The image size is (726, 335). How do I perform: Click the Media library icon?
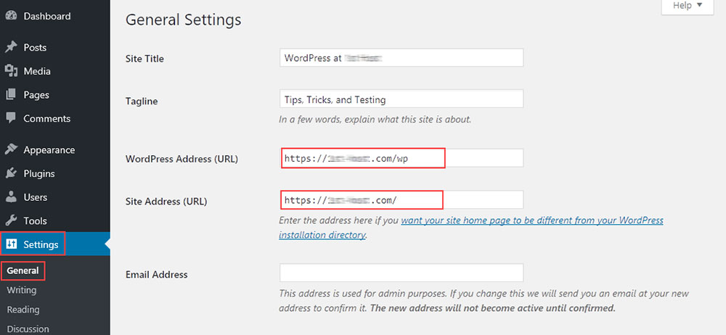pyautogui.click(x=11, y=71)
